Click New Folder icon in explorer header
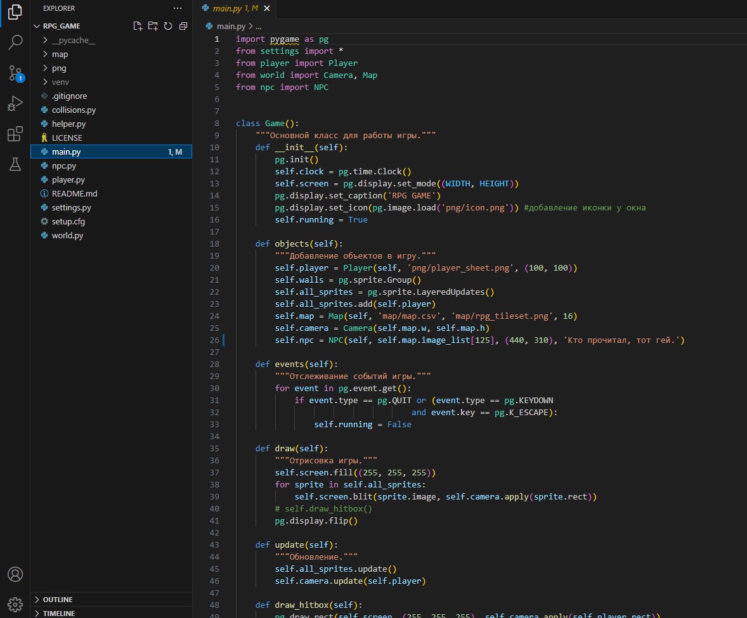 tap(153, 26)
